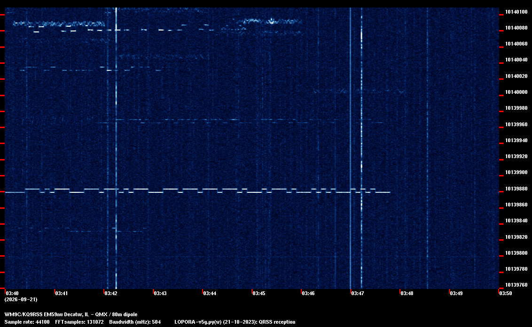Click the WM9C/KQ9RSS station caption
The image size is (532, 327).
coord(71,314)
